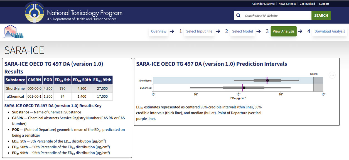Open the Get Involved link
This screenshot has width=349, height=160.
click(x=307, y=4)
